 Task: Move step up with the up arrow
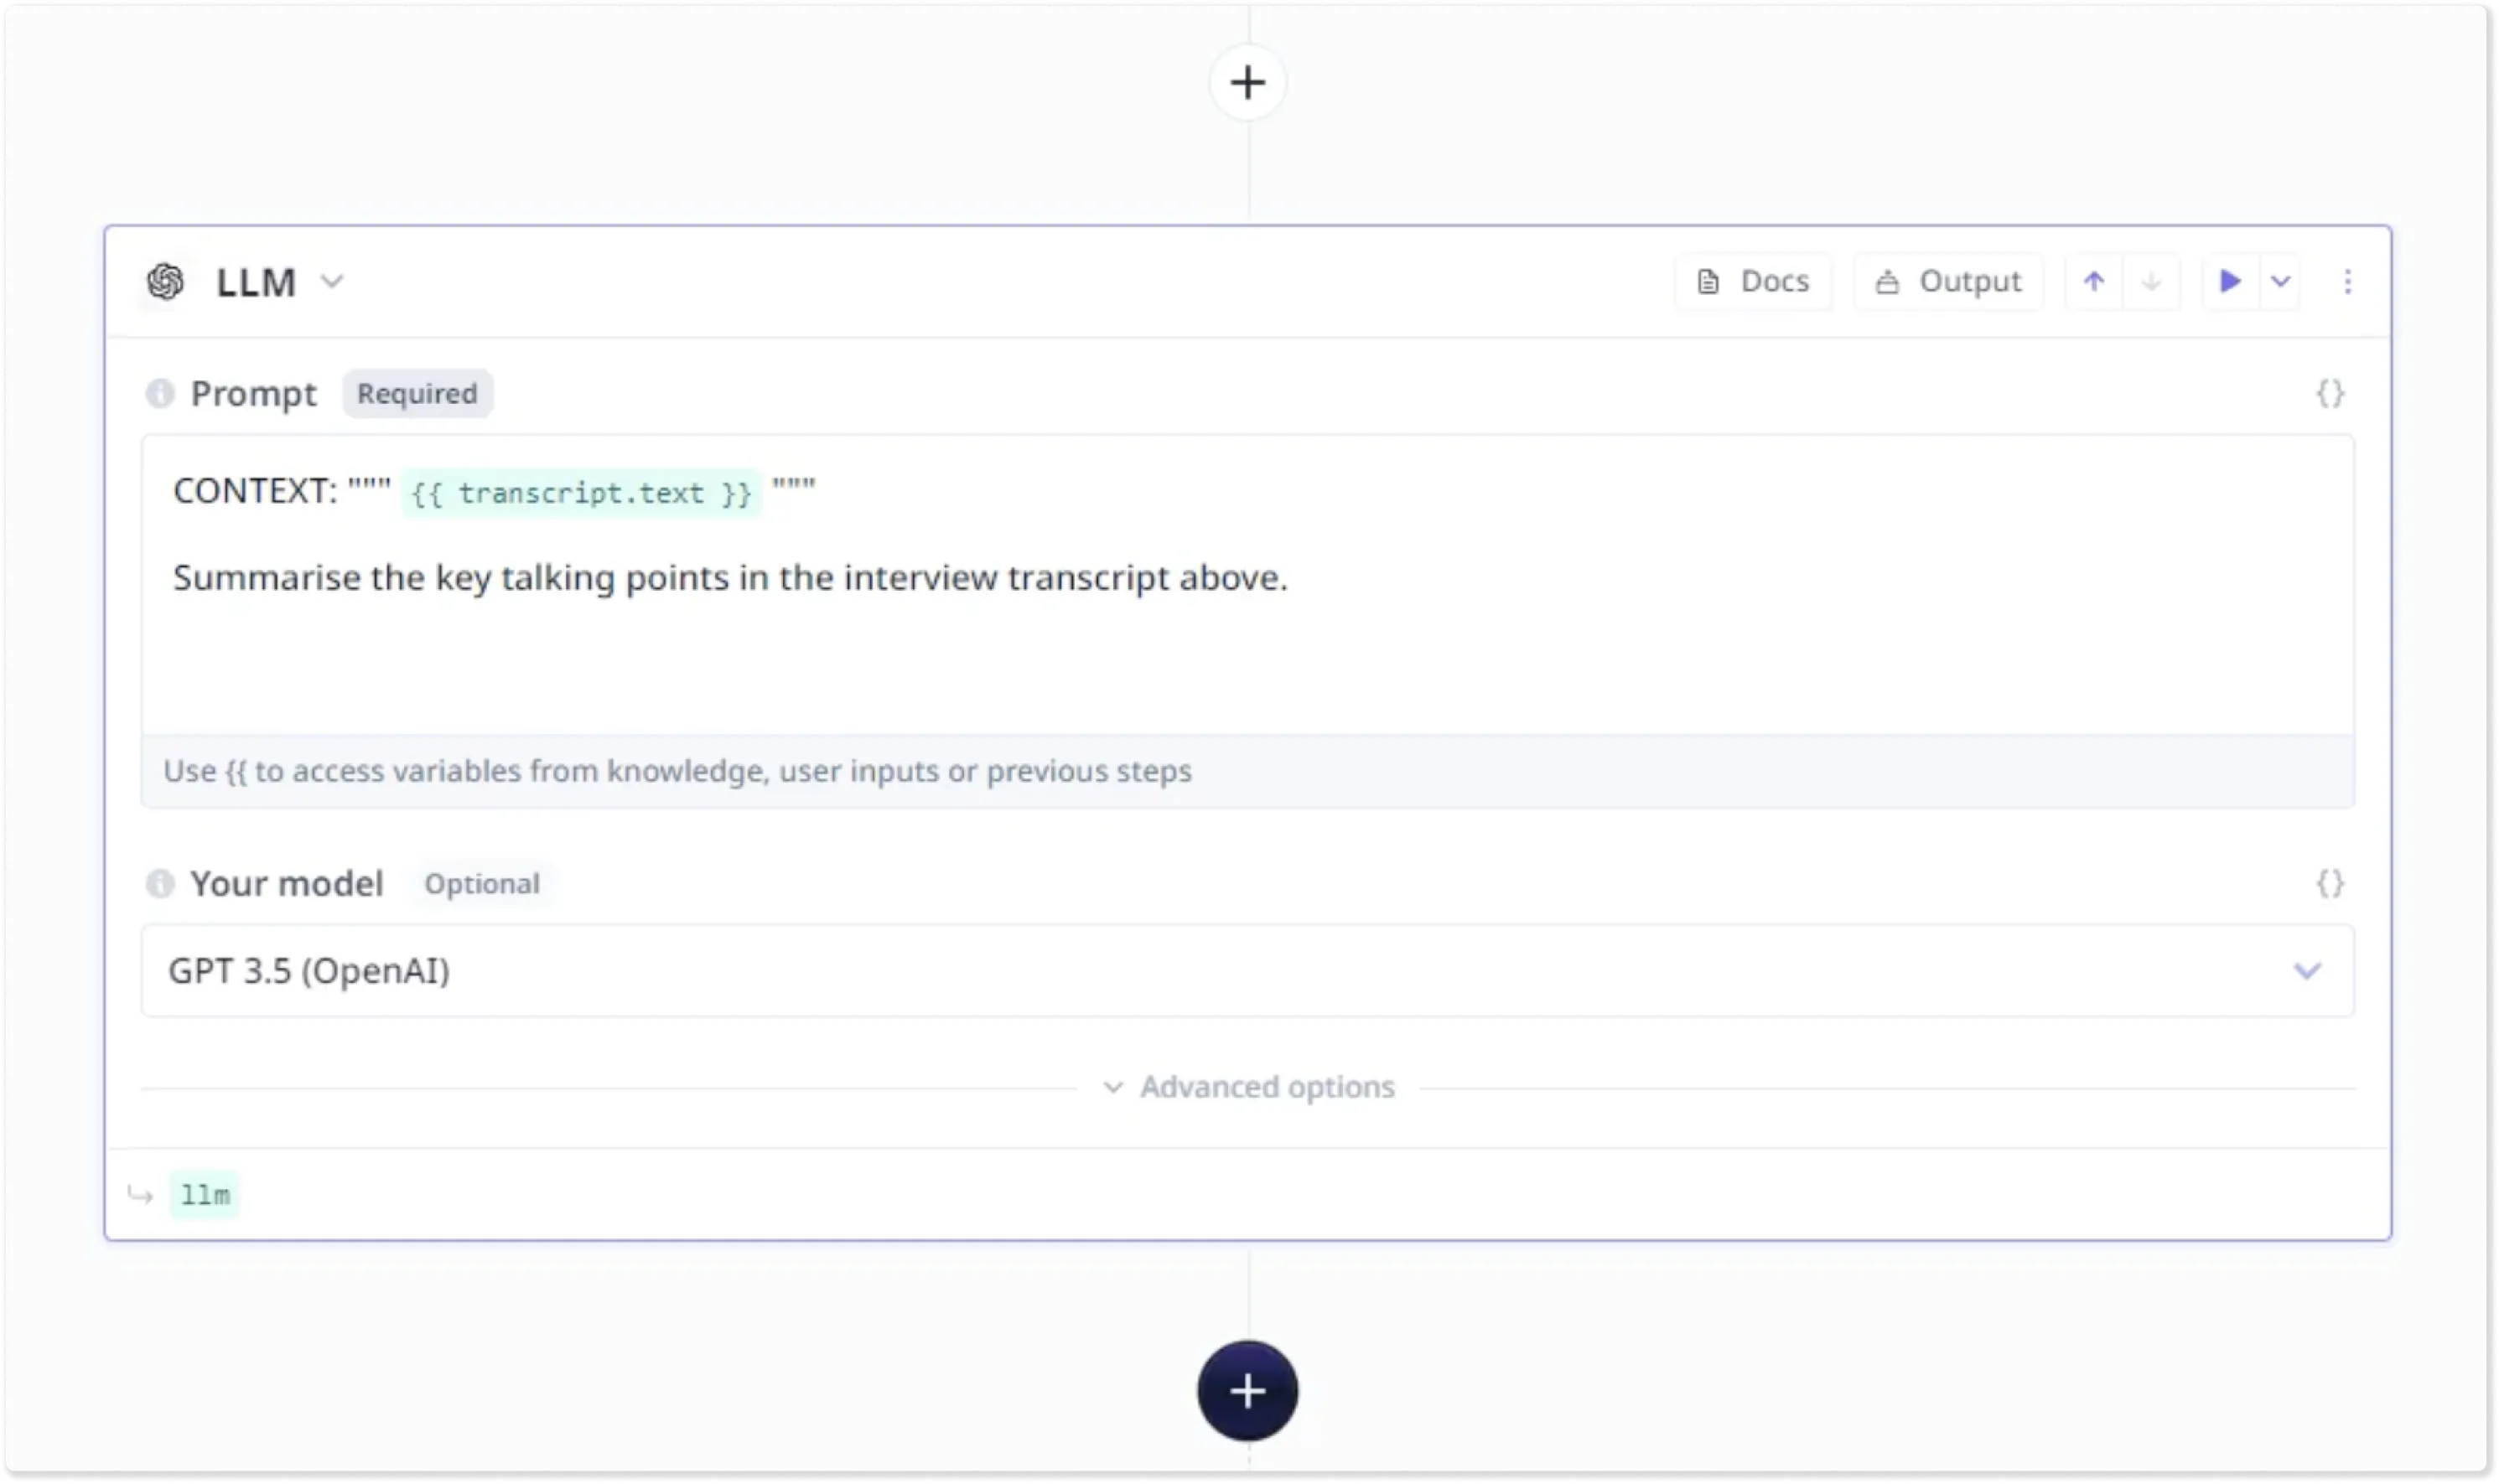point(2094,282)
